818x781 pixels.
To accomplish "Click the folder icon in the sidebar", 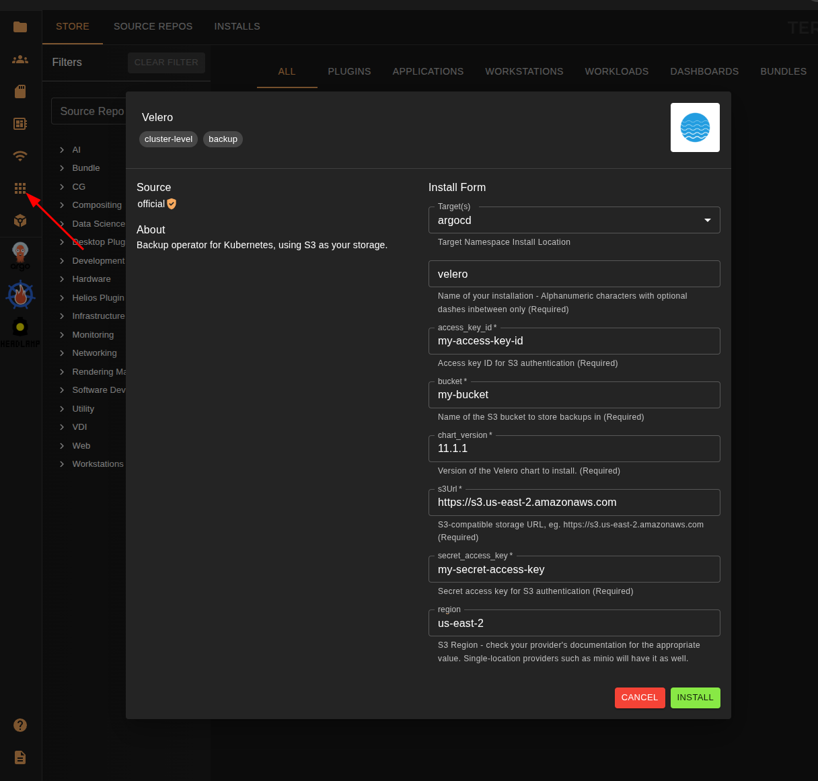I will (x=20, y=27).
